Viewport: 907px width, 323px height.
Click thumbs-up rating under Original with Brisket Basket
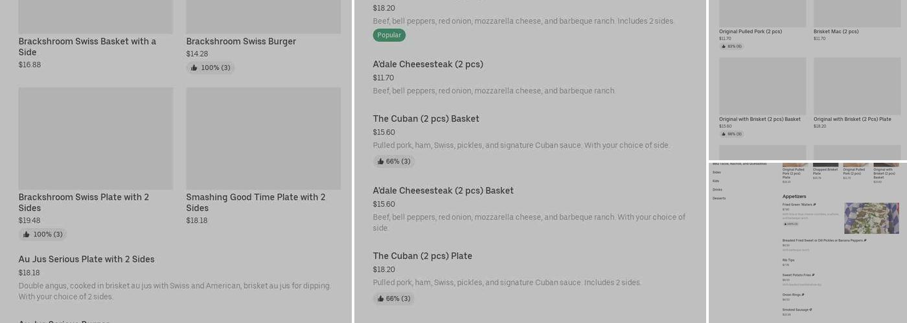(731, 134)
